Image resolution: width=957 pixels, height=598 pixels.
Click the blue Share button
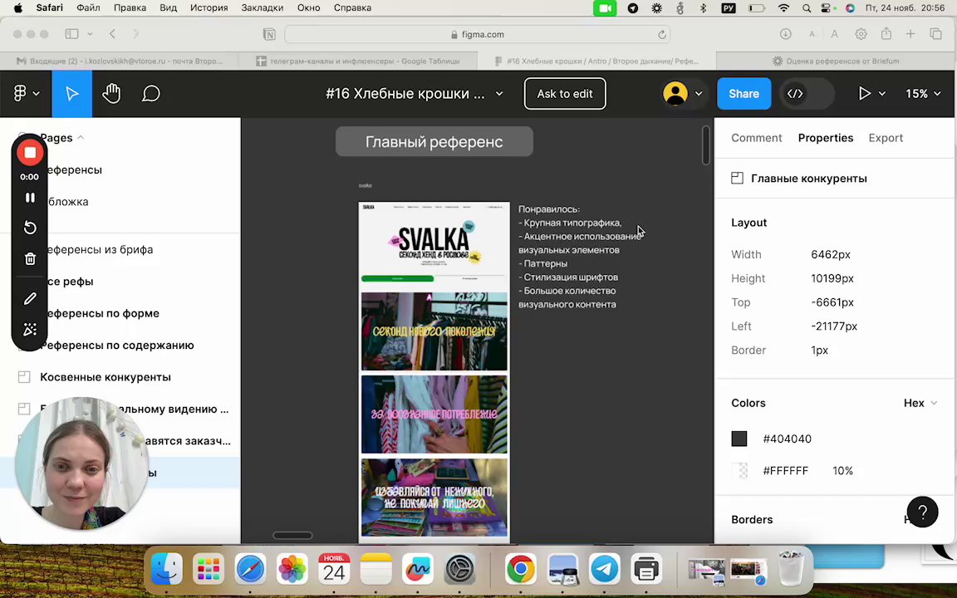coord(744,93)
